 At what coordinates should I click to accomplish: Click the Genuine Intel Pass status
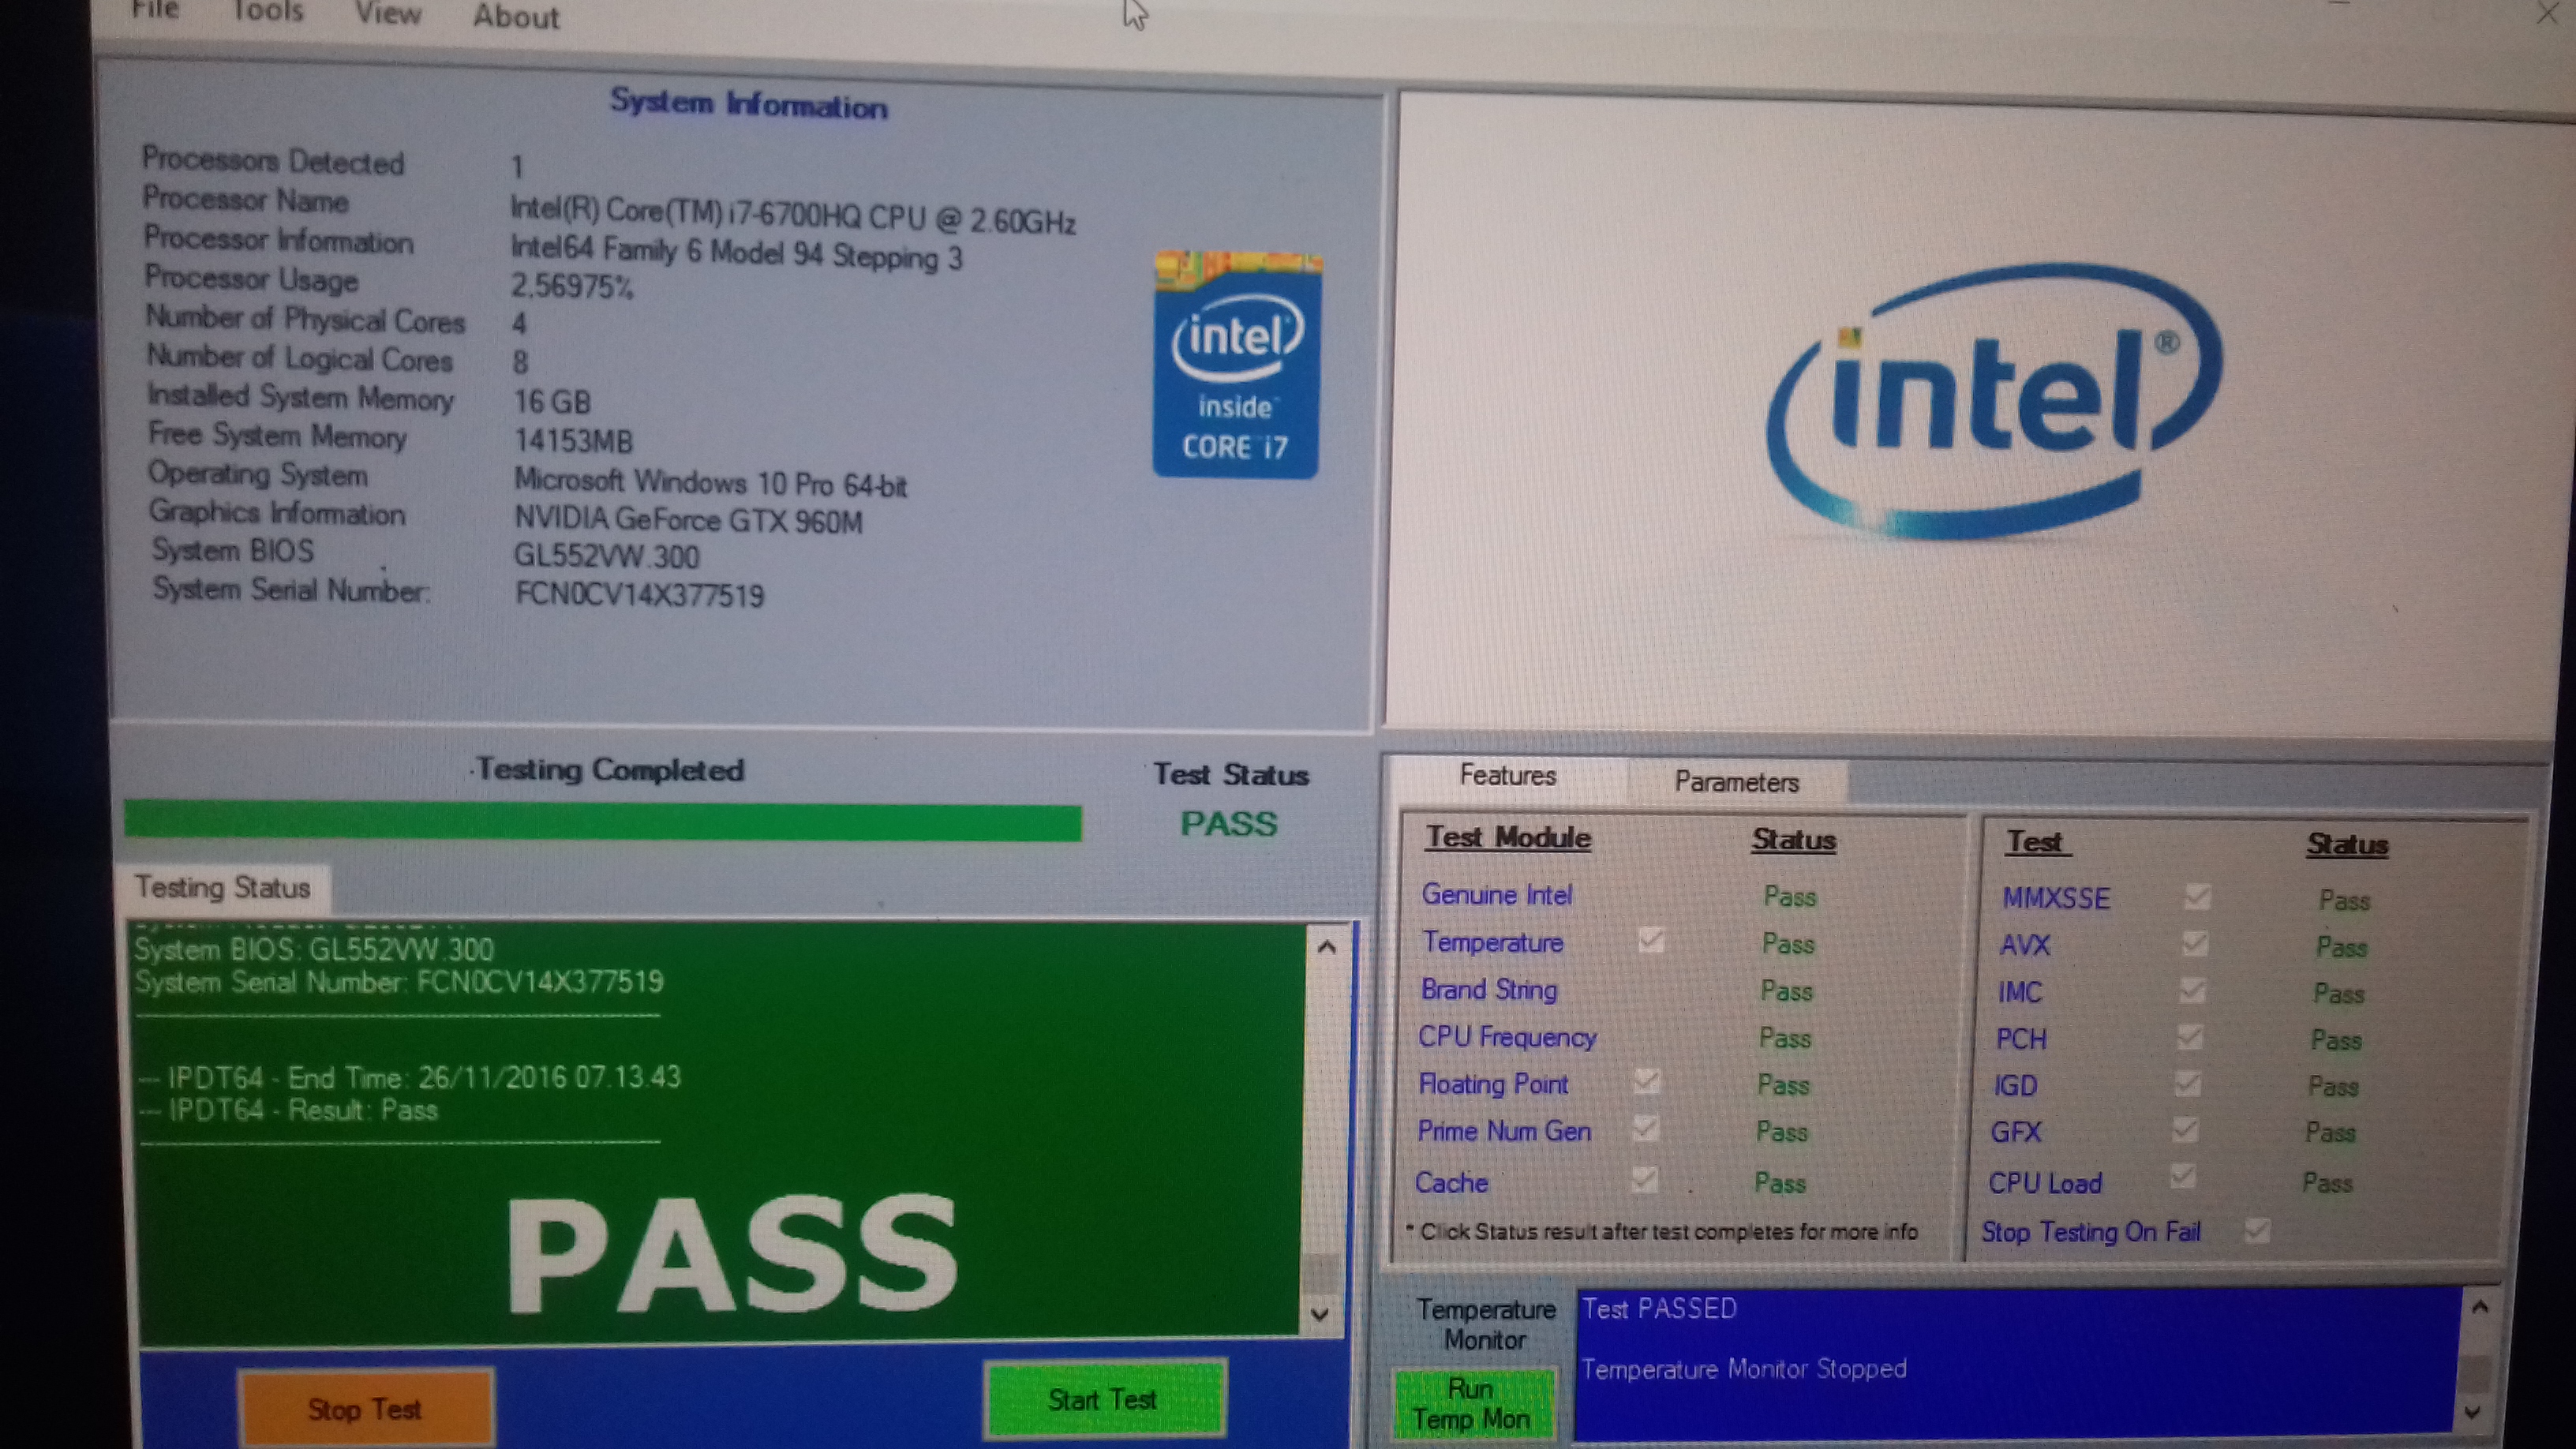click(1790, 897)
